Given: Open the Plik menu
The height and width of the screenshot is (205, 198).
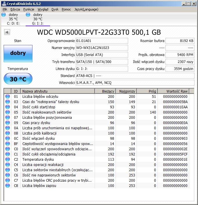Looking at the screenshot, I should coord(5,9).
